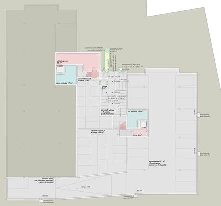Click the bottom-left 80x180 air intake symbol
The height and width of the screenshot is (206, 221).
pos(41,201)
